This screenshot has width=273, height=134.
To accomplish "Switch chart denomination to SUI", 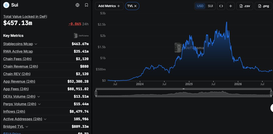I will pyautogui.click(x=210, y=6).
